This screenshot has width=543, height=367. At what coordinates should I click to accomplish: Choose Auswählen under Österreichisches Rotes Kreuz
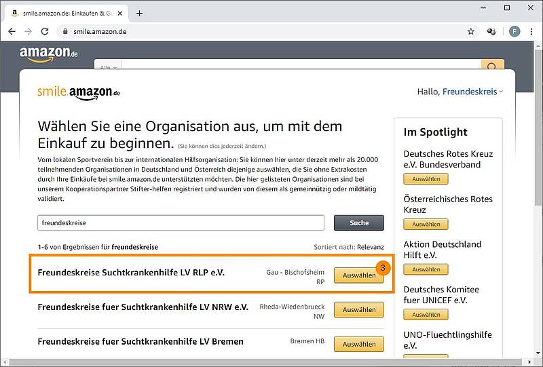[426, 225]
